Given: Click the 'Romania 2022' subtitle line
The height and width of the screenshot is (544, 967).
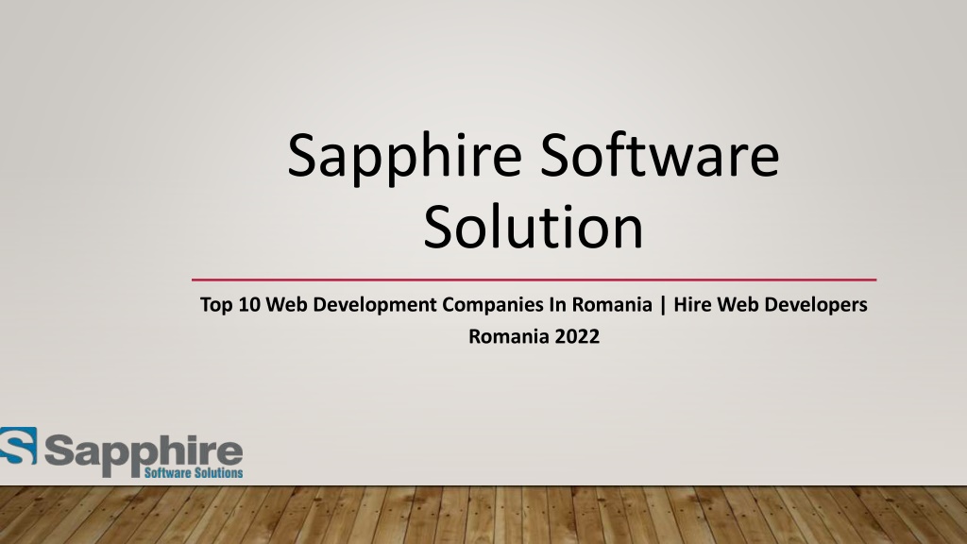Looking at the screenshot, I should 534,337.
